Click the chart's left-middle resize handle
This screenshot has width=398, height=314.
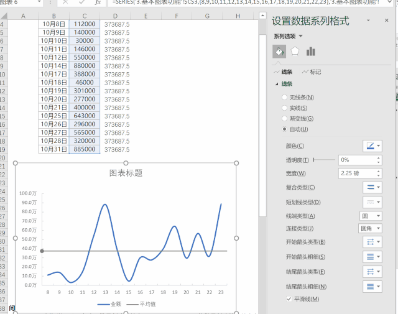point(15,238)
